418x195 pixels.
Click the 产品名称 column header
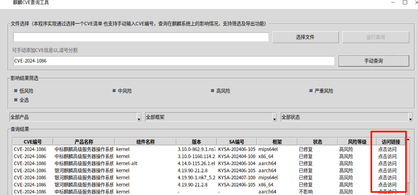pyautogui.click(x=84, y=142)
